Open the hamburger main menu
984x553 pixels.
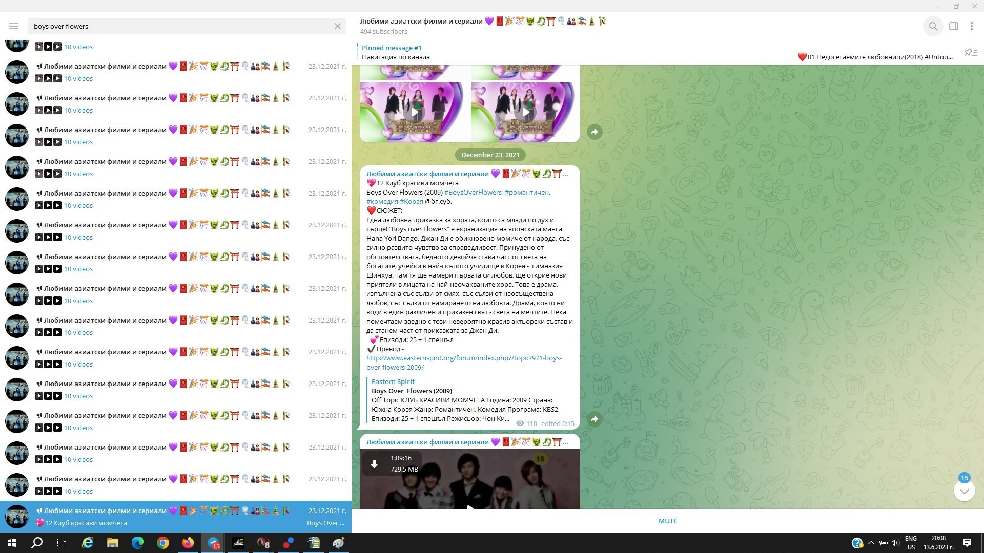pos(14,26)
